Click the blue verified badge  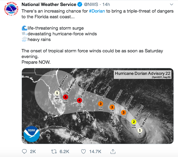tap(80, 4)
